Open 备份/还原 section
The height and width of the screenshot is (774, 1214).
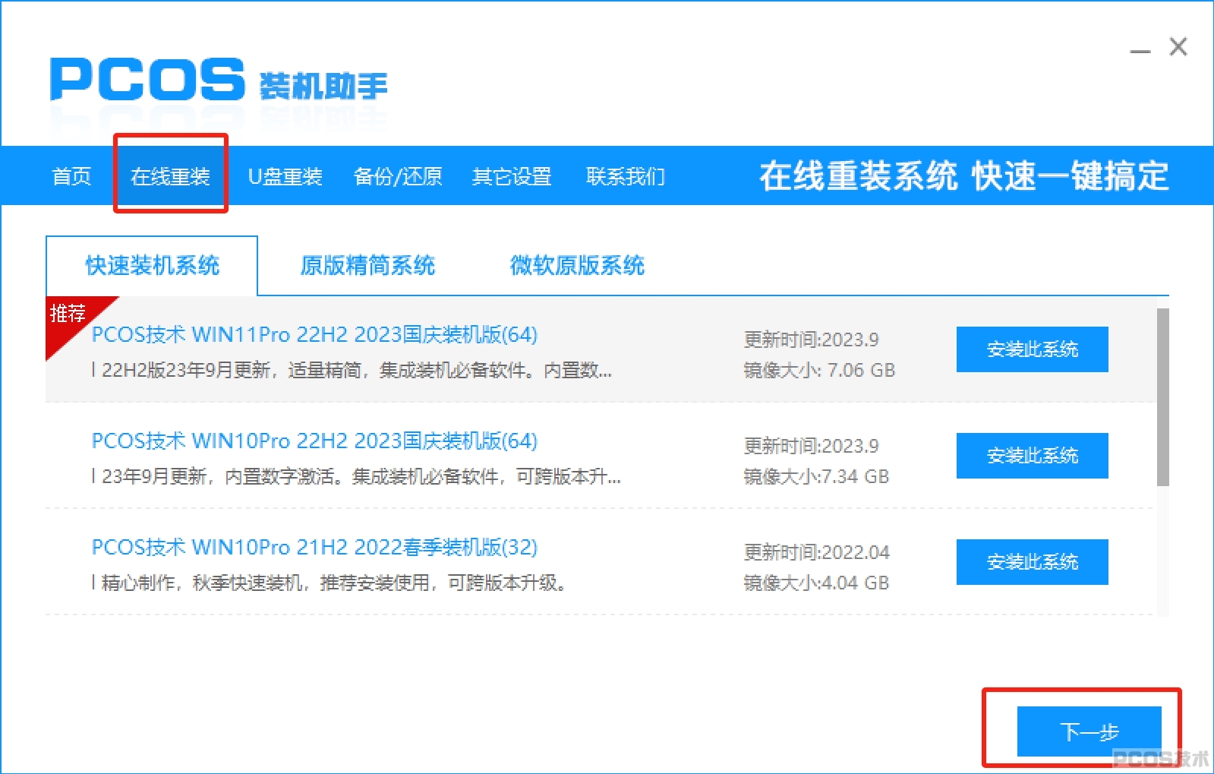pos(398,176)
